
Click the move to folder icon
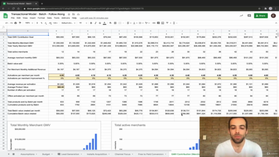(74, 14)
